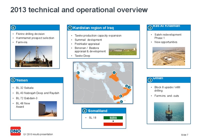The image size is (200, 139).
Task: Select 'Peshkabir appraisal' bullet
Action: pos(87,44)
